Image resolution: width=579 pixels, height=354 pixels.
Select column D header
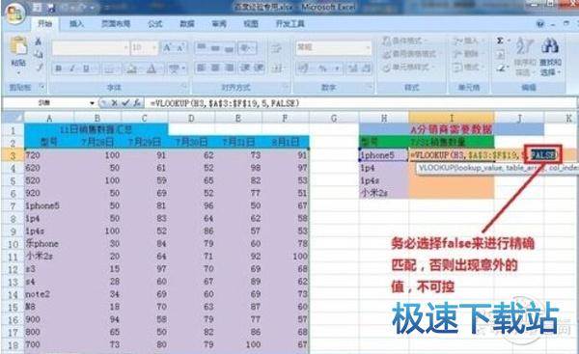(x=191, y=118)
